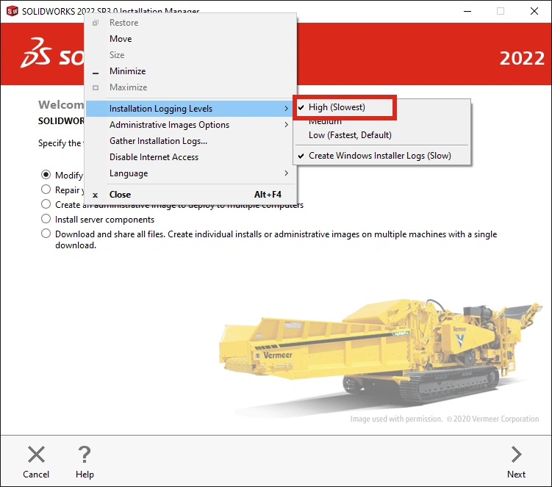Set logging level to High (Slowest)
The image size is (552, 487).
[345, 107]
